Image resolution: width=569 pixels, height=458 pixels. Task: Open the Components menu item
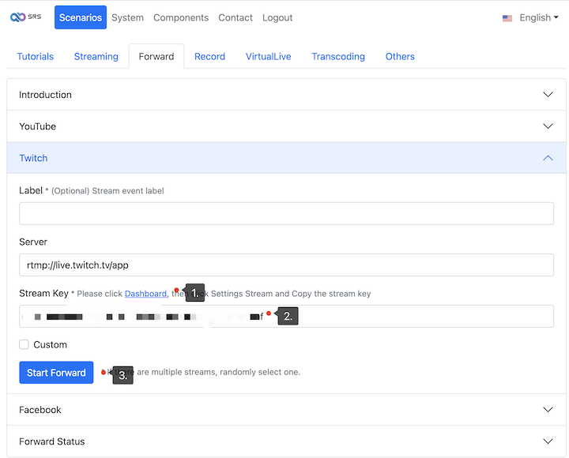(x=181, y=17)
